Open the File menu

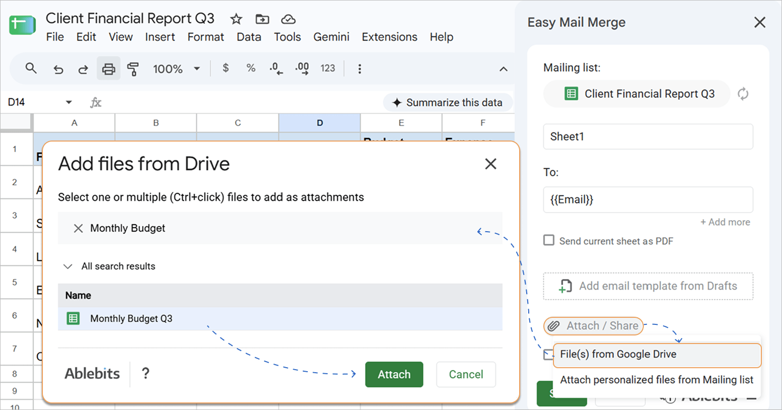point(55,37)
